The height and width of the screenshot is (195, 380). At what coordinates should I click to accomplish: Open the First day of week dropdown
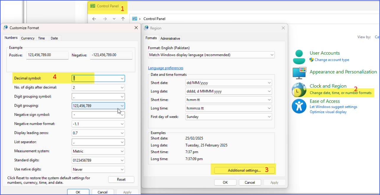269,117
